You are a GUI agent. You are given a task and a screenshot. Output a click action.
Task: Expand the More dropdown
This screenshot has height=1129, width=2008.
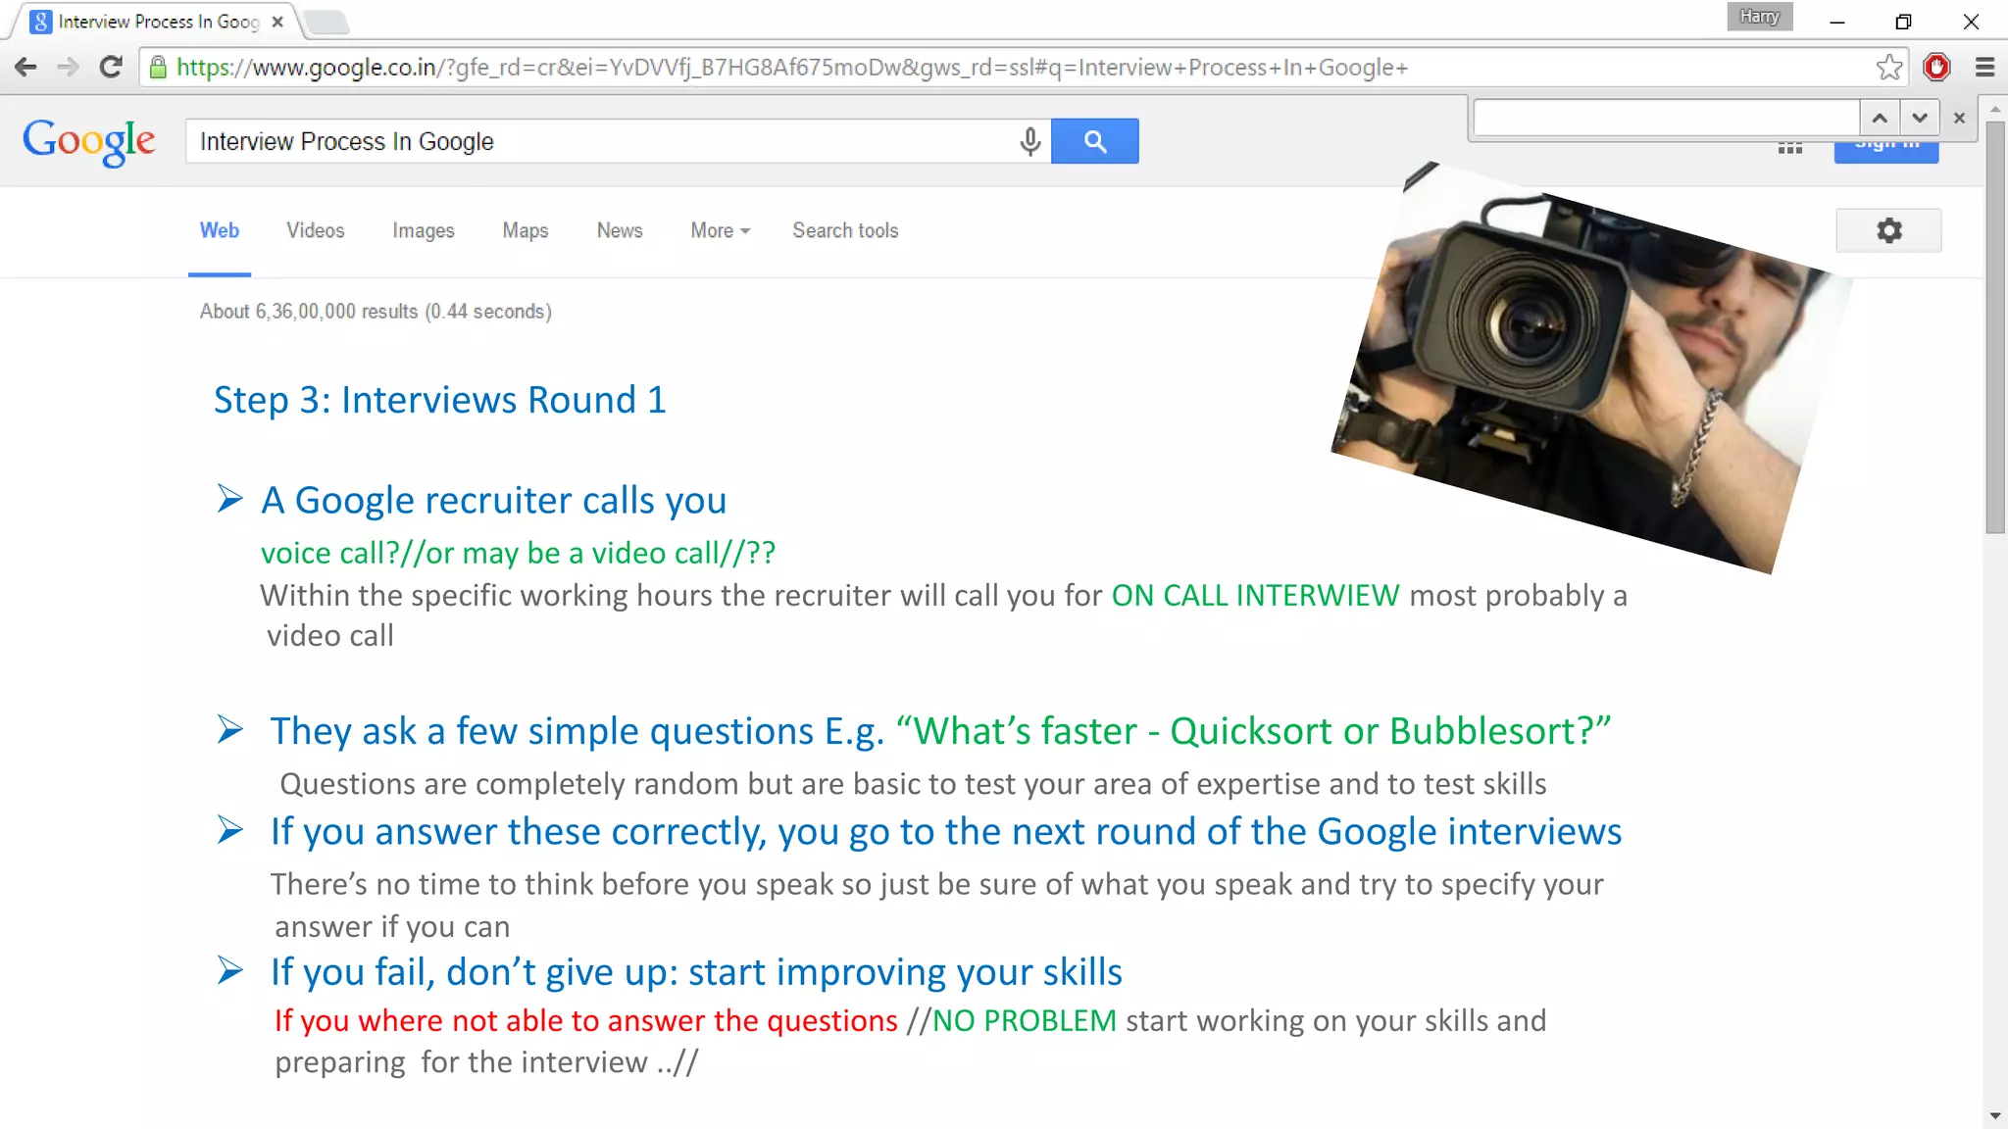coord(721,230)
